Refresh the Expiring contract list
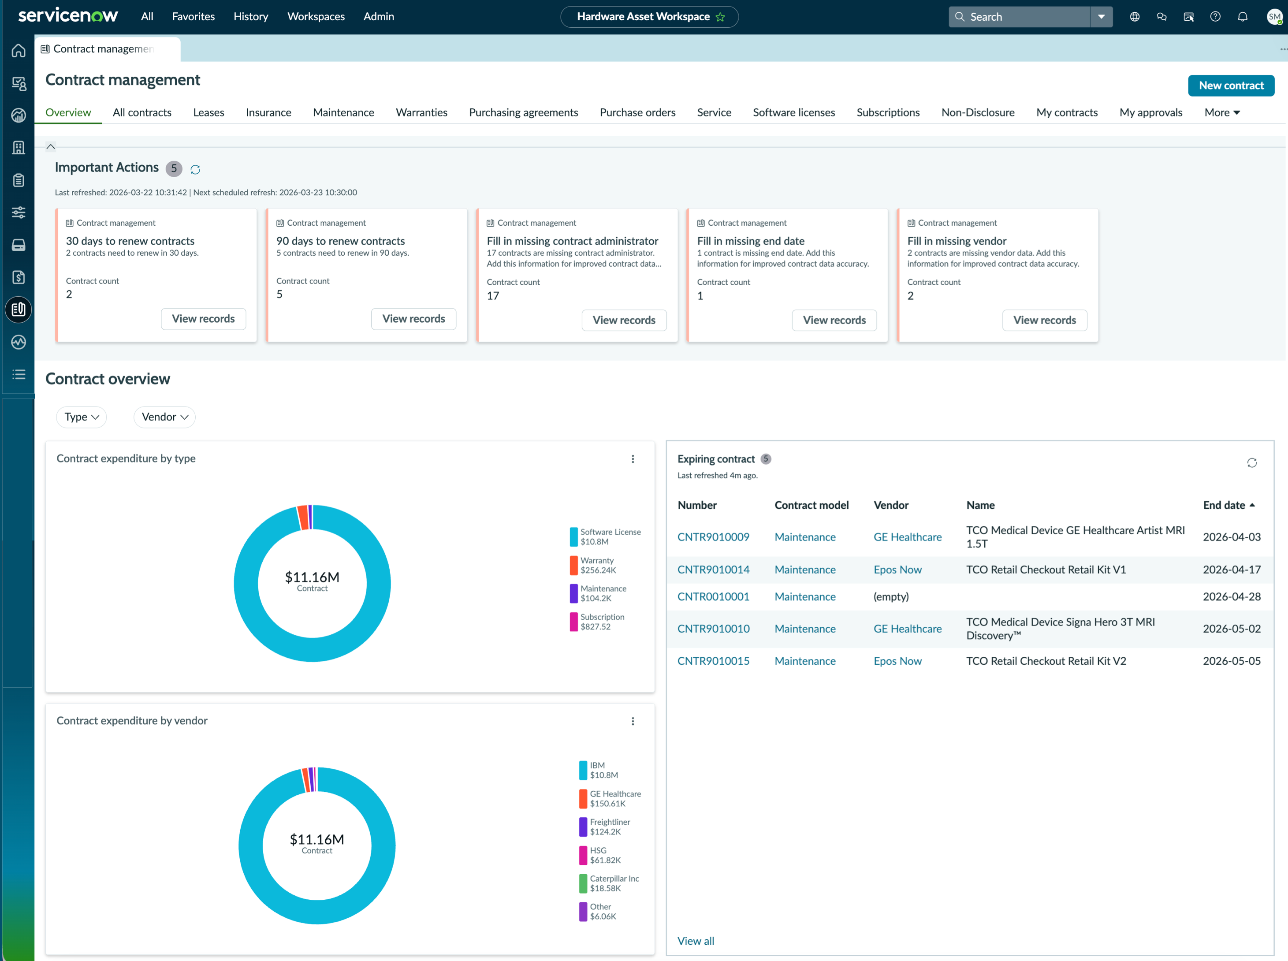The width and height of the screenshot is (1288, 961). (x=1252, y=462)
